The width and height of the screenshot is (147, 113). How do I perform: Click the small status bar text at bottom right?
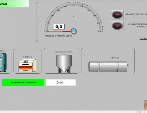pyautogui.click(x=141, y=112)
